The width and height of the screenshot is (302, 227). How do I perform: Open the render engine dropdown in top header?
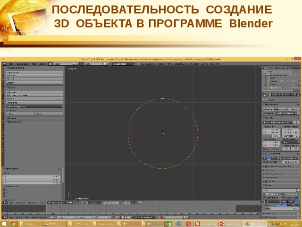pyautogui.click(x=123, y=64)
